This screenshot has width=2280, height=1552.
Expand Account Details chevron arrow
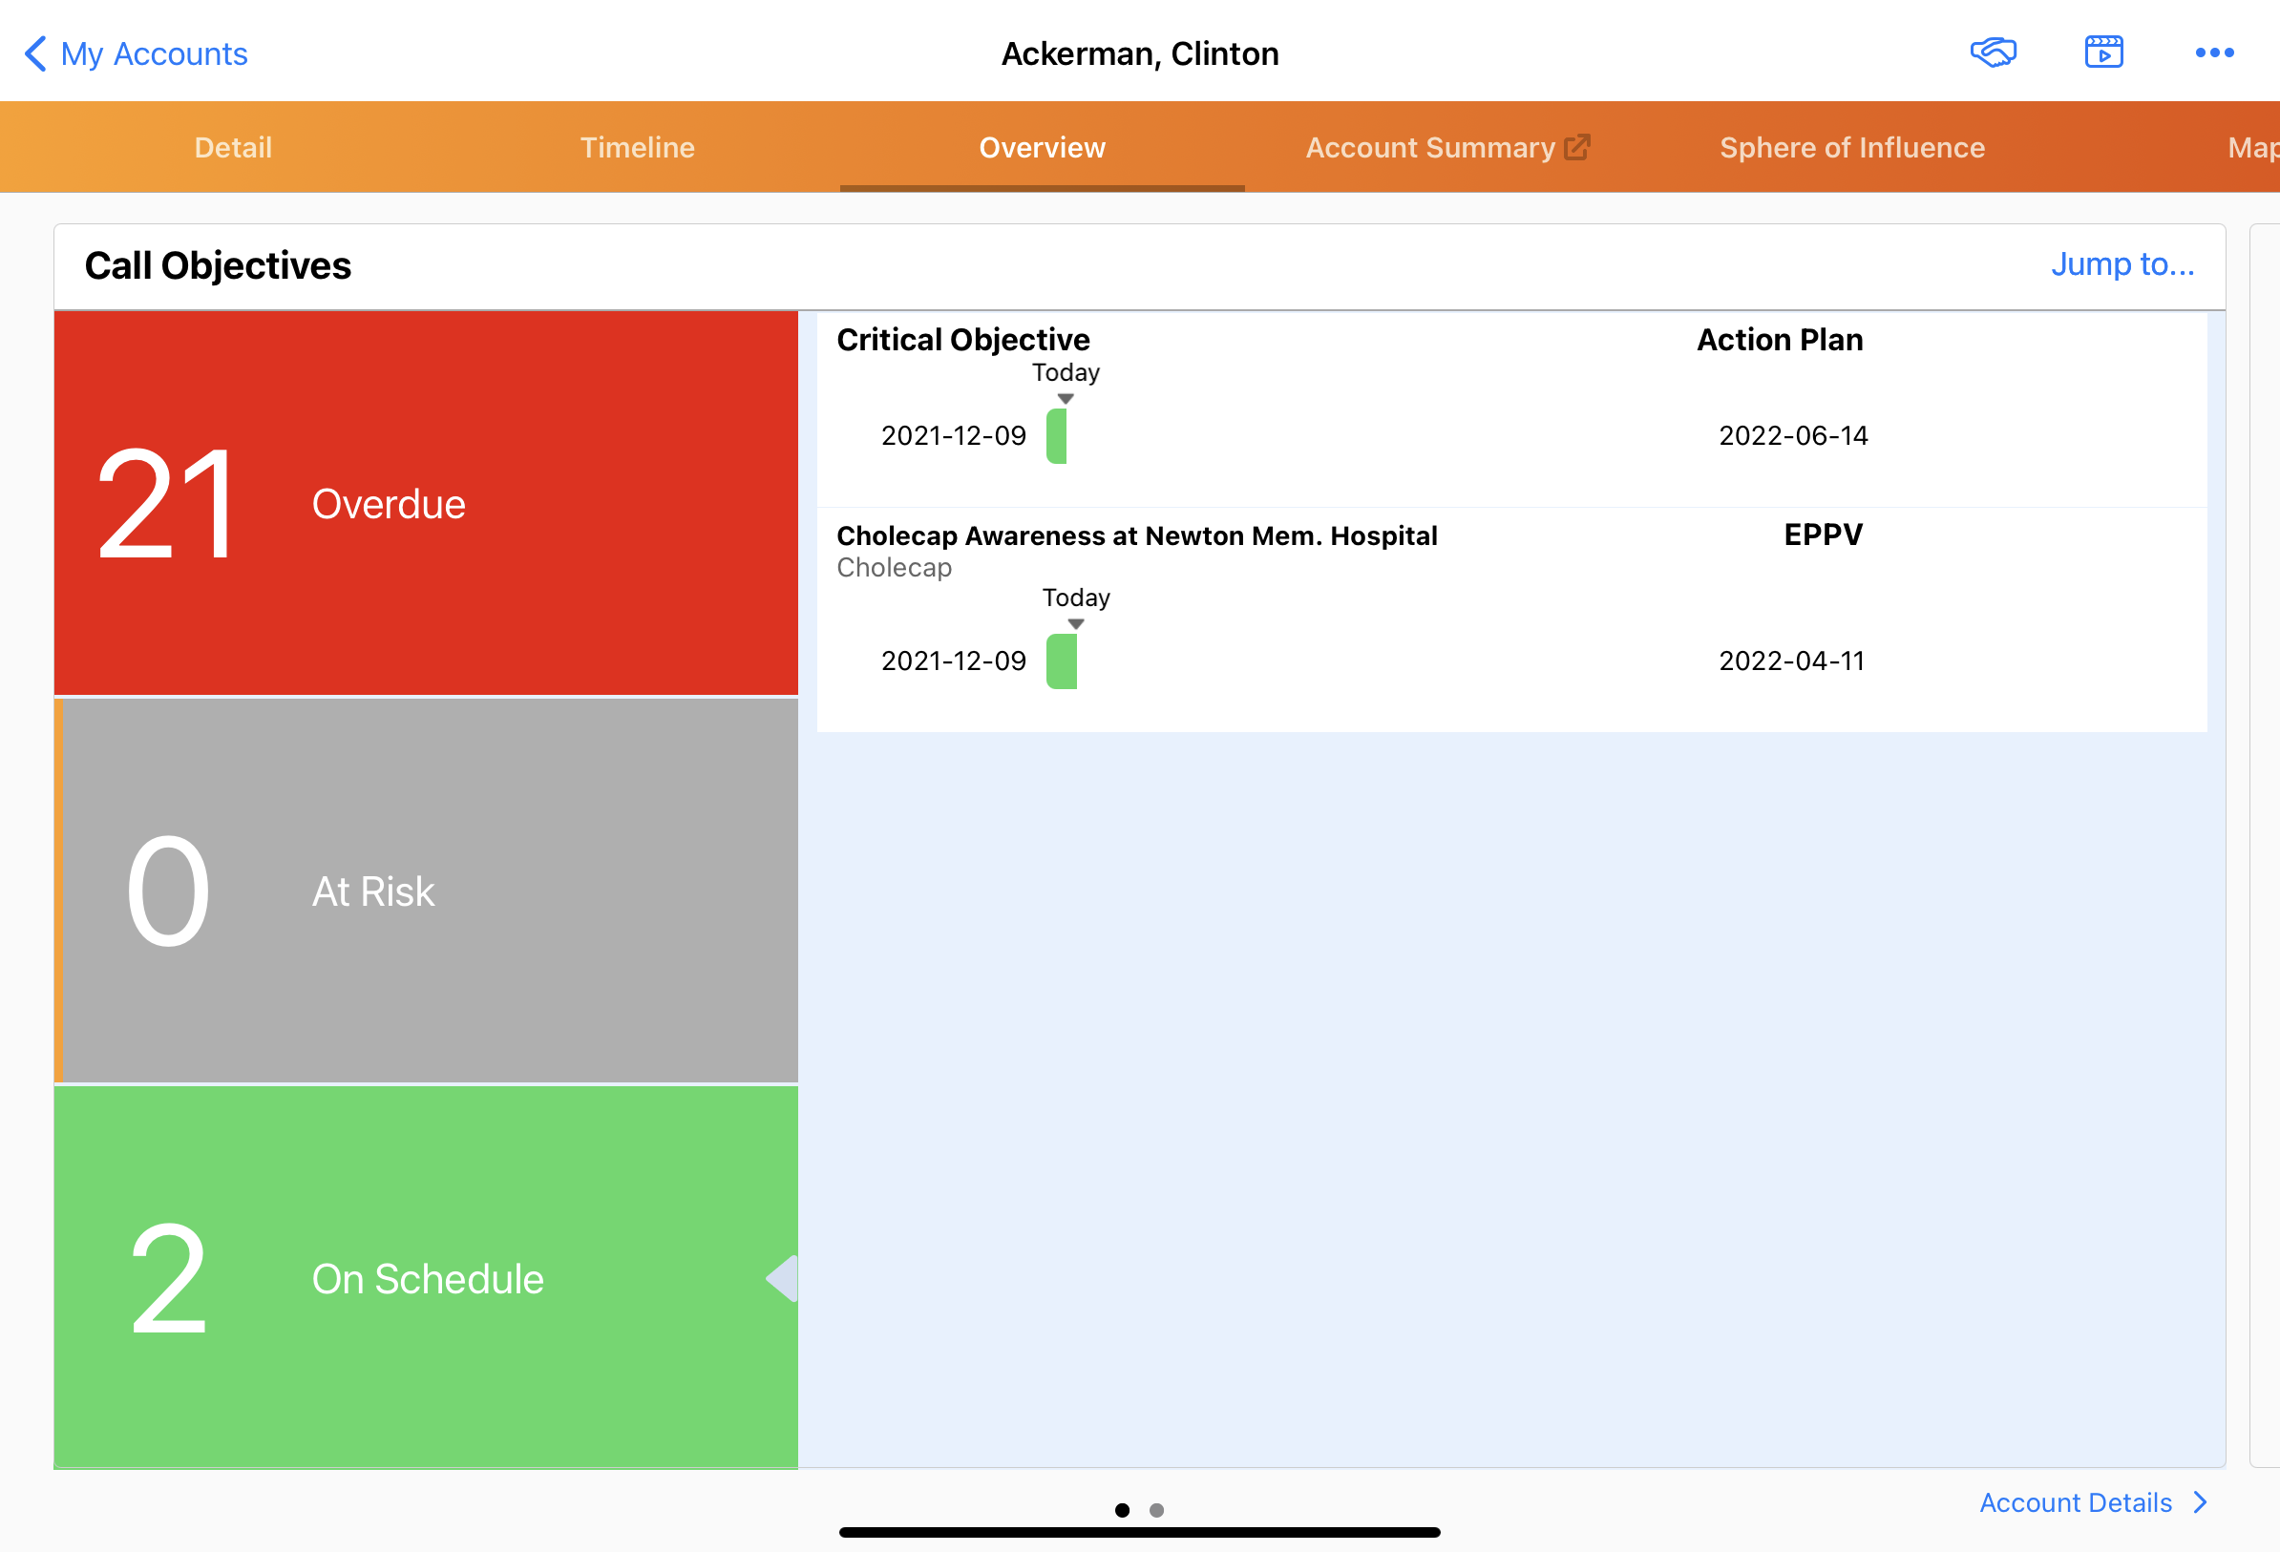pyautogui.click(x=2202, y=1502)
